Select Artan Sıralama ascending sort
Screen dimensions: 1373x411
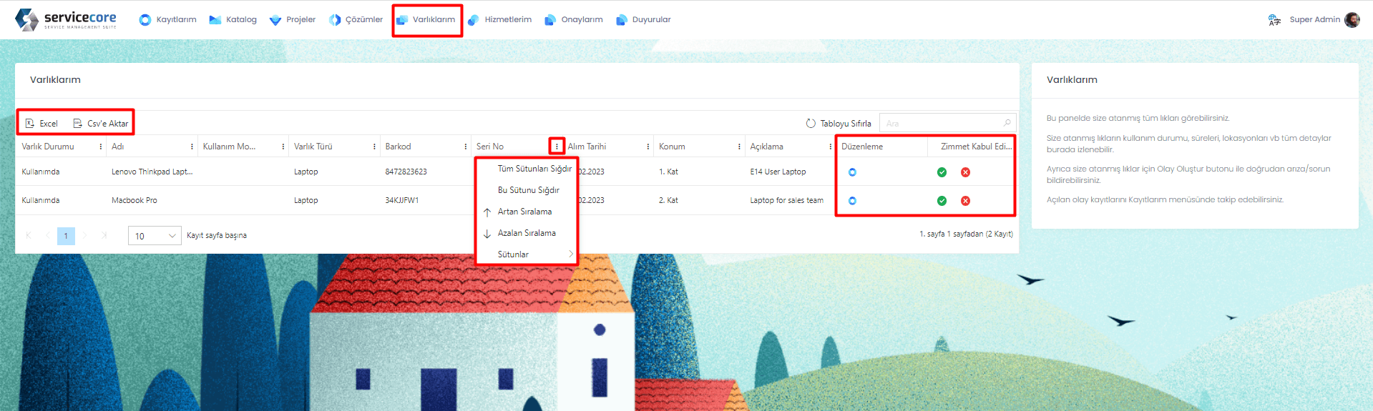527,212
